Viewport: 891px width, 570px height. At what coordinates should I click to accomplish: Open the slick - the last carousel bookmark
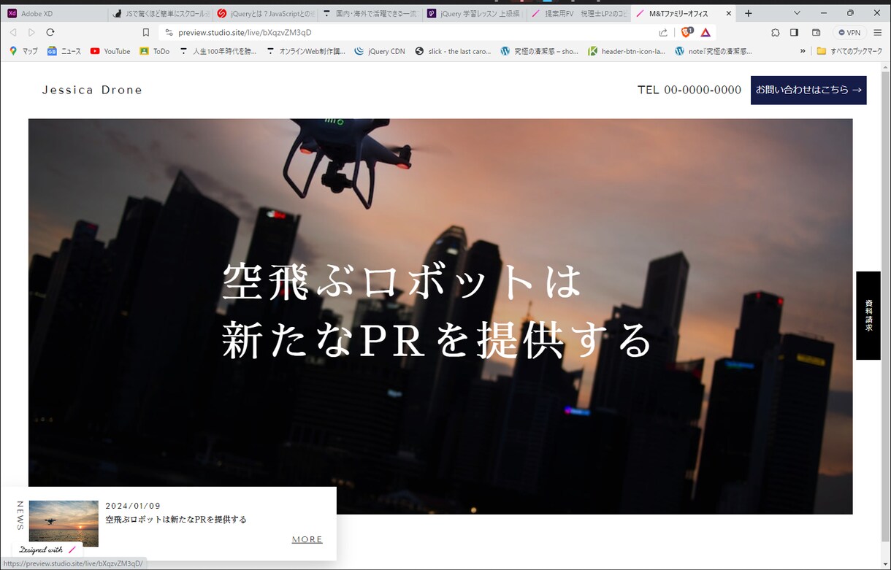coord(453,51)
